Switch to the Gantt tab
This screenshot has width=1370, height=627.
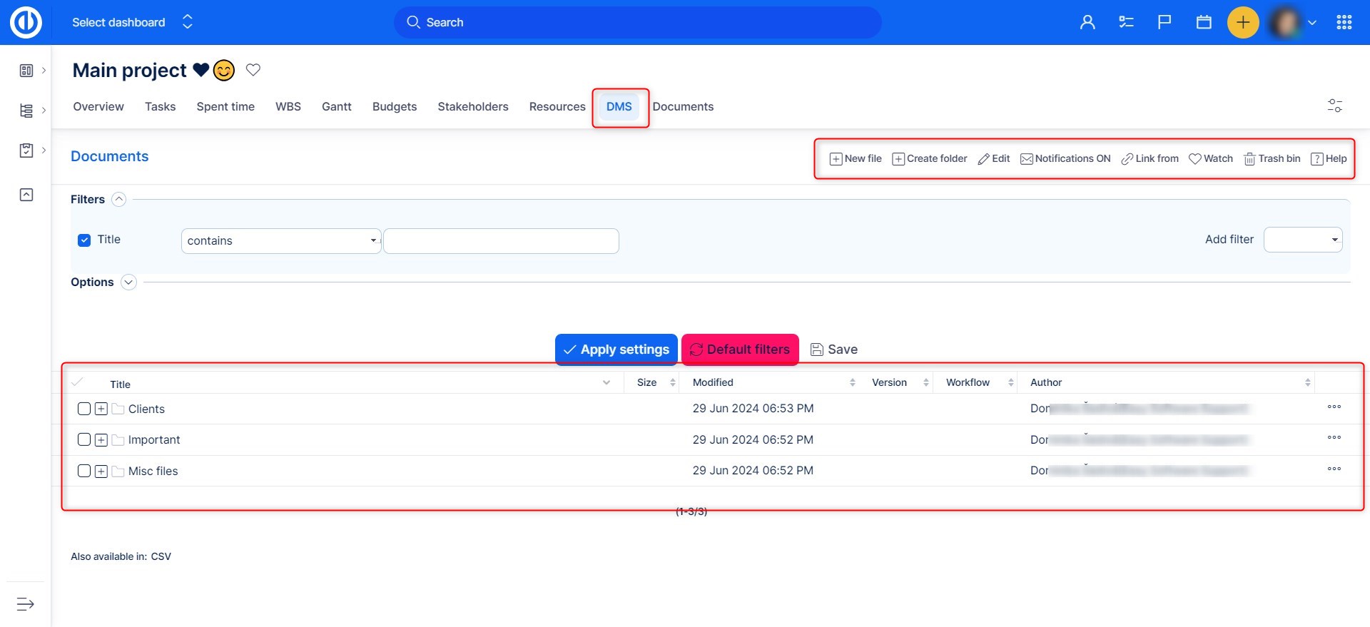tap(336, 106)
